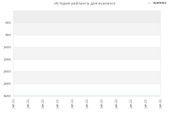The image size is (171, 128).
Task: Click the leftmost Jan.11 x-axis label
Action: (x=13, y=104)
